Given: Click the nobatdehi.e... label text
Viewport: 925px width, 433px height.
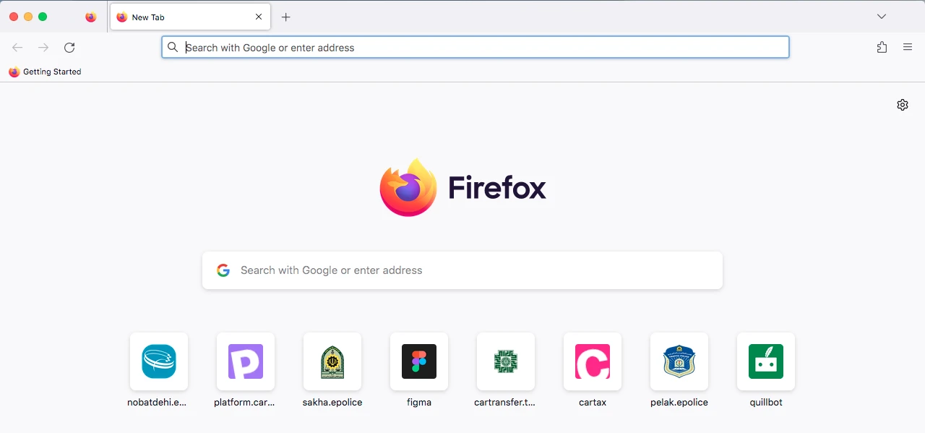Looking at the screenshot, I should [x=157, y=403].
